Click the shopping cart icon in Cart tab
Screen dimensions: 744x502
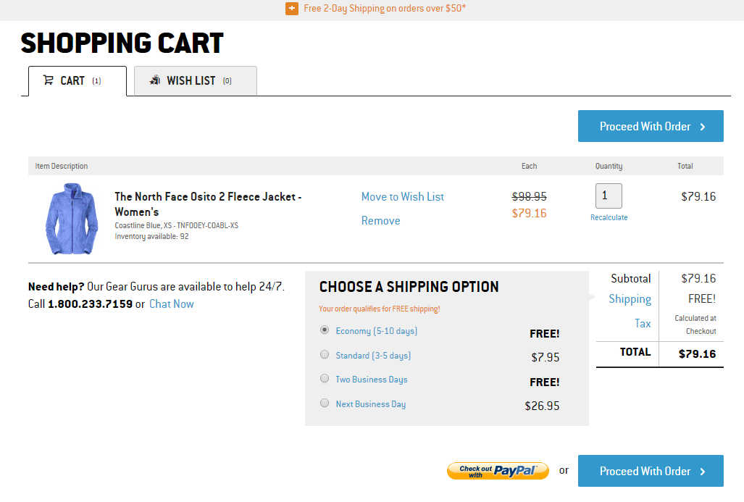pyautogui.click(x=49, y=80)
